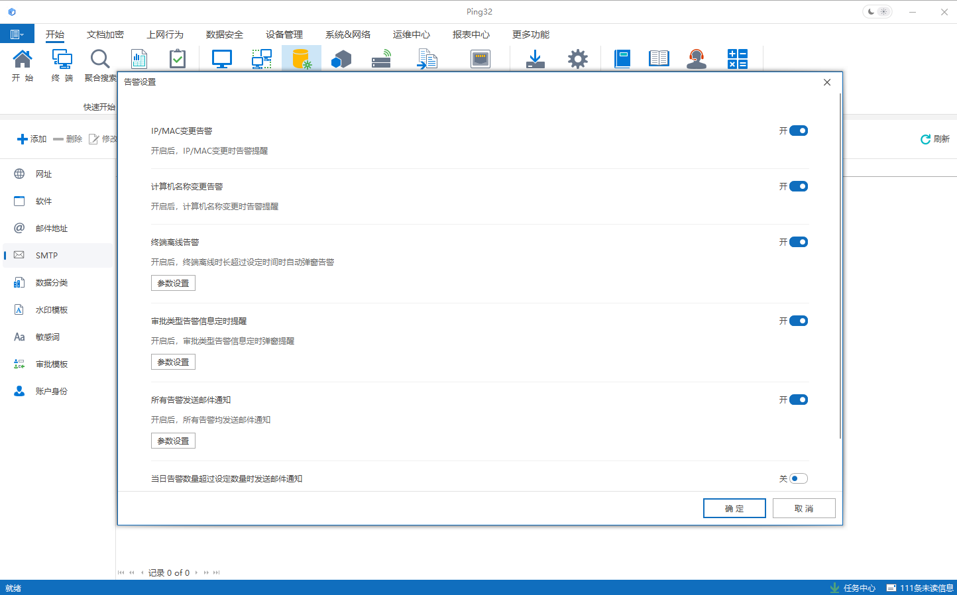Click the settings gear toolbar icon
957x595 pixels.
coord(577,59)
